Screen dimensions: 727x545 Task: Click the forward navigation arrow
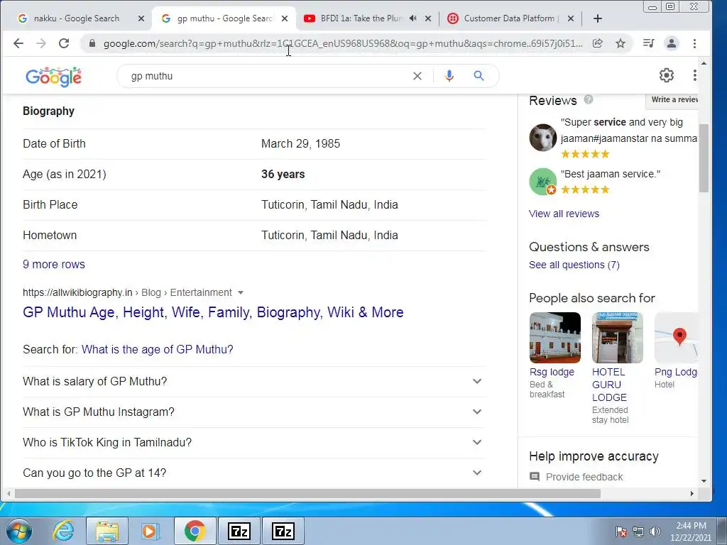[41, 43]
